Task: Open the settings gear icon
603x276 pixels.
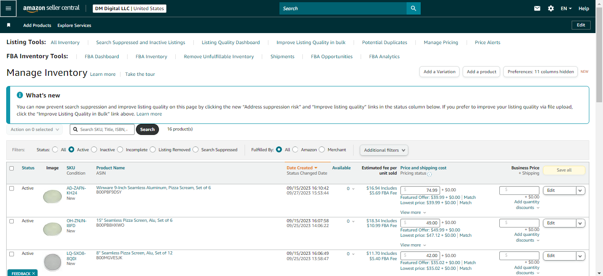Action: [x=551, y=8]
